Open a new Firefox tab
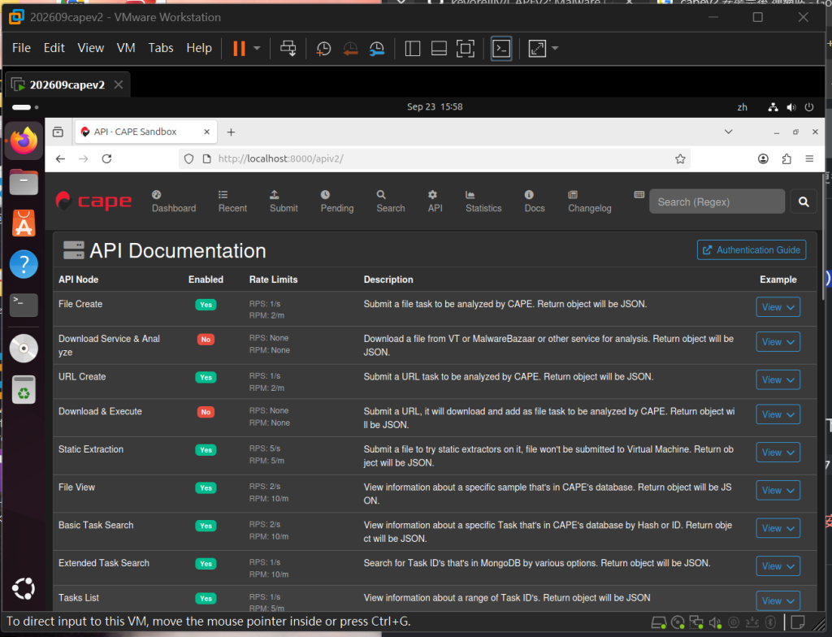 pyautogui.click(x=231, y=132)
